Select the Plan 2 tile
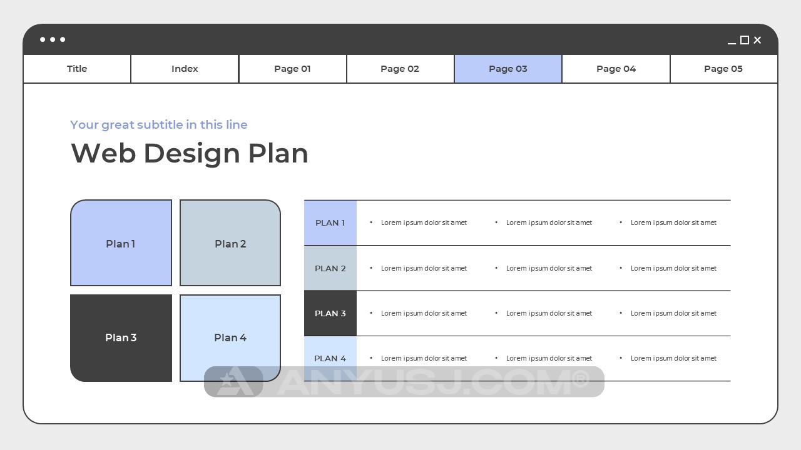Screen dimensions: 801x450 230,243
